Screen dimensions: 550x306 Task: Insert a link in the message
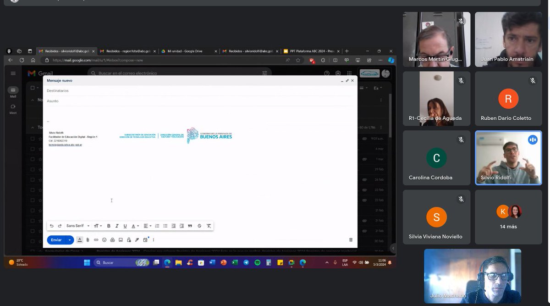click(x=96, y=239)
